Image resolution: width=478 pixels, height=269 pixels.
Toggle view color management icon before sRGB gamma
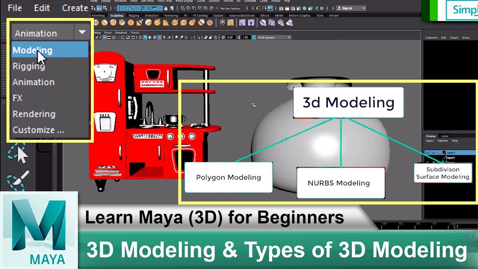[x=254, y=37]
